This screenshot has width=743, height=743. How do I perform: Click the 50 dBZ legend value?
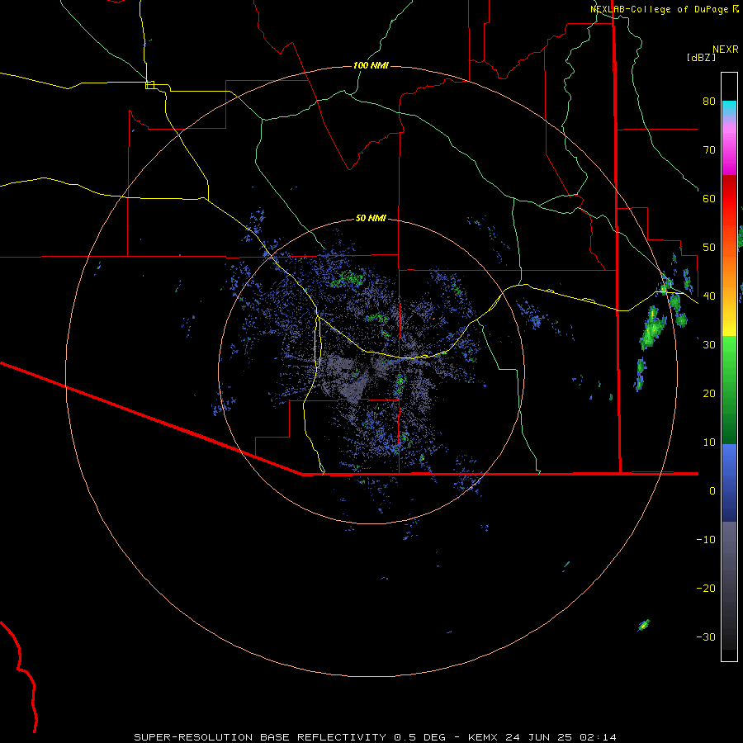coord(709,248)
